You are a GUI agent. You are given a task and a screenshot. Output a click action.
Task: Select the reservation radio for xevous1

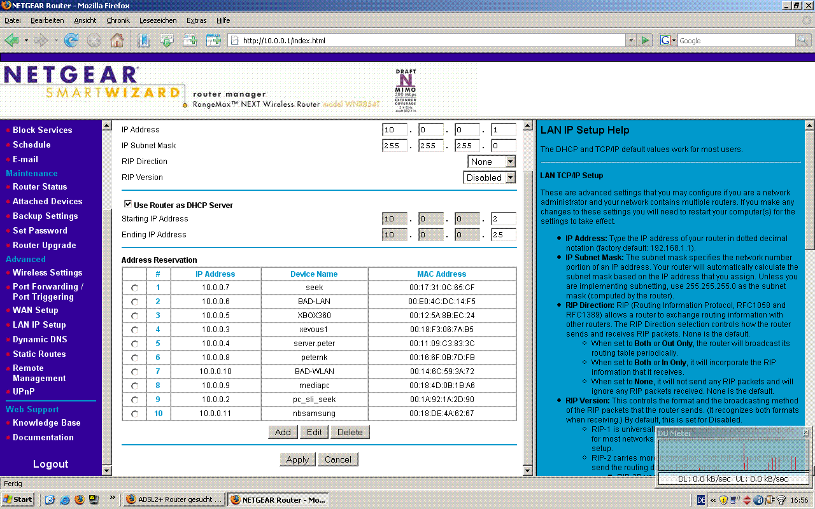134,330
